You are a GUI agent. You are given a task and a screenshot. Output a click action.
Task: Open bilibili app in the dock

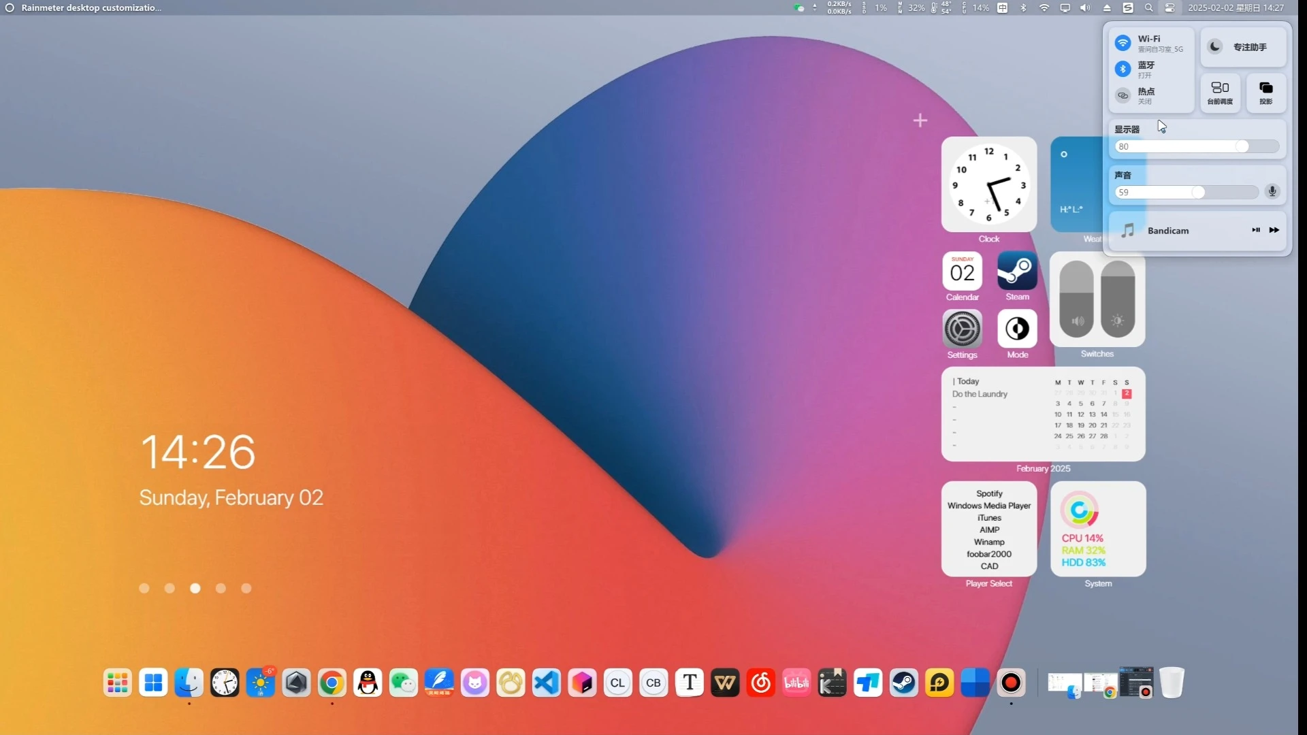pos(796,683)
